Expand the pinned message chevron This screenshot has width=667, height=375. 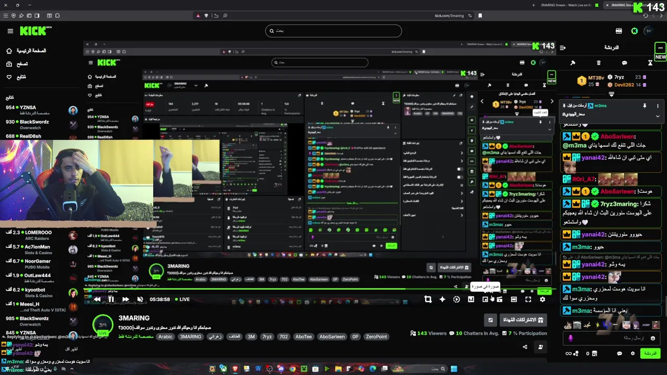pos(658,116)
